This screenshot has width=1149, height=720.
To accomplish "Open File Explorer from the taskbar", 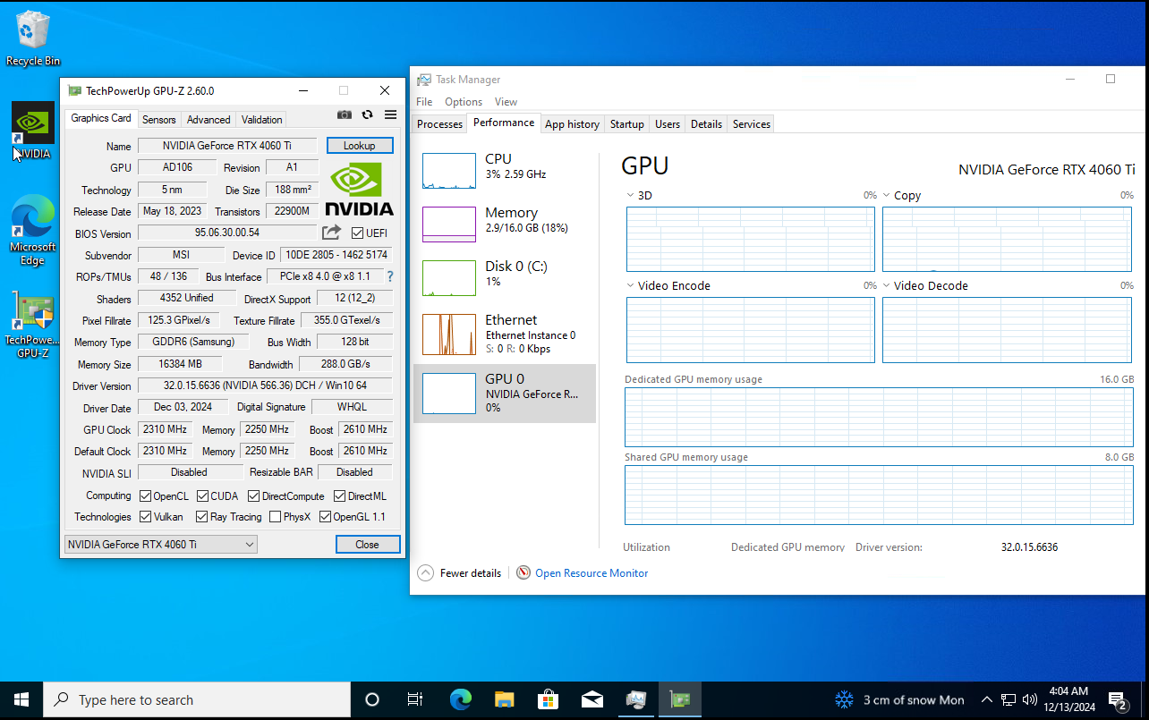I will tap(505, 699).
